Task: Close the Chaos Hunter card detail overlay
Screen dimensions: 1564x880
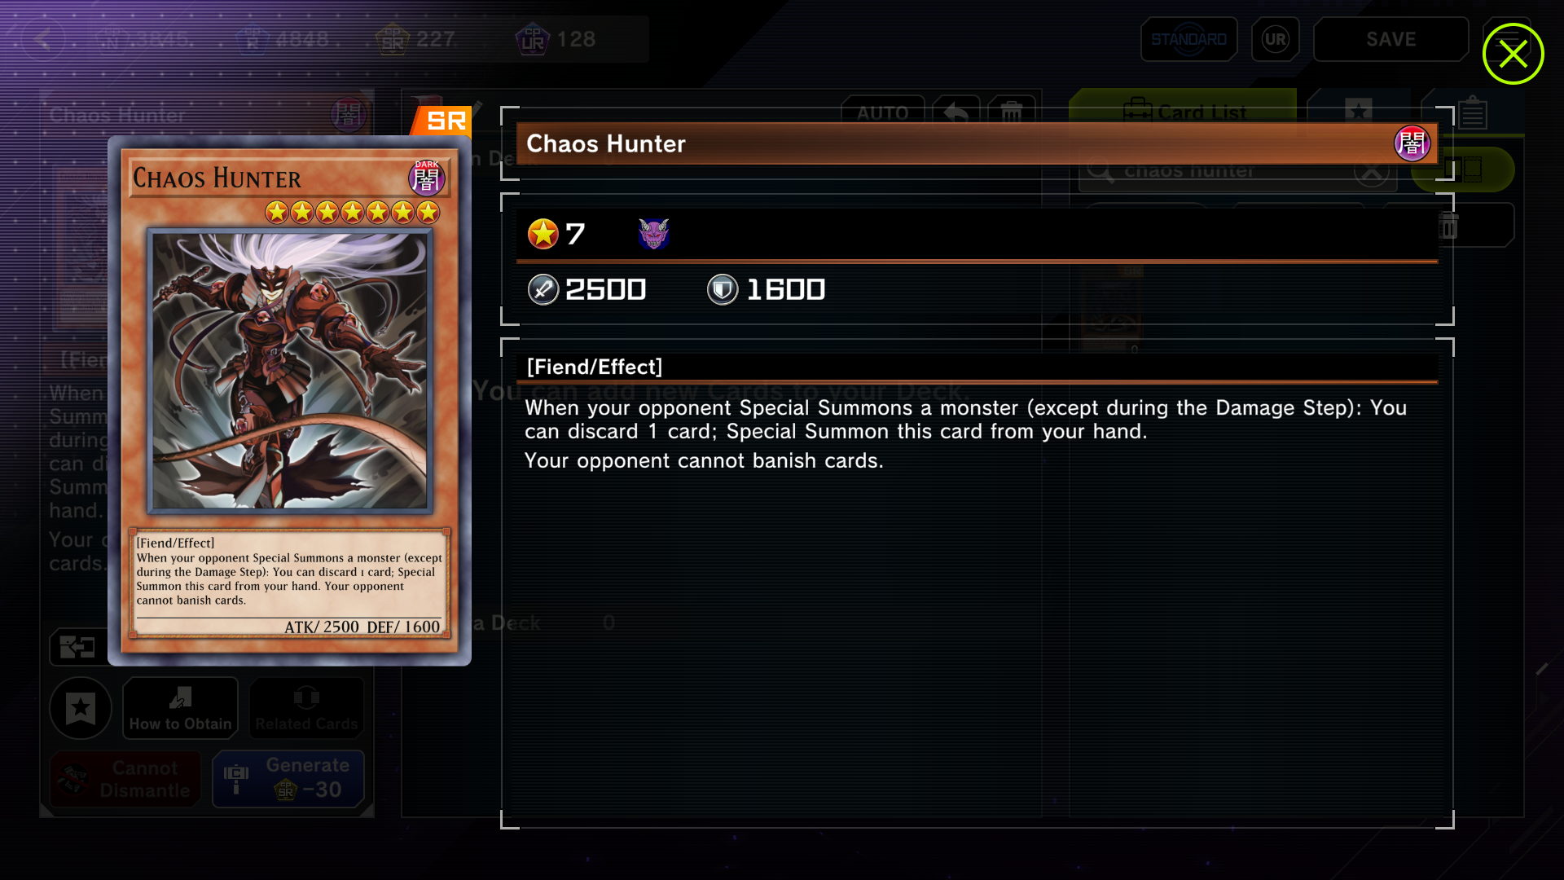Action: [x=1513, y=54]
